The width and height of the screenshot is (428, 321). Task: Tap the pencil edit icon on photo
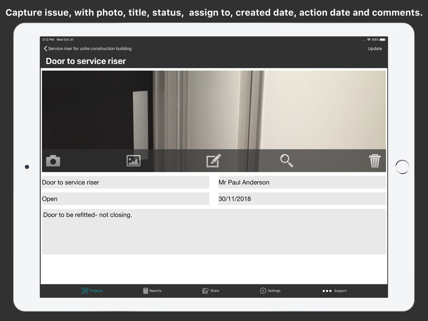214,161
